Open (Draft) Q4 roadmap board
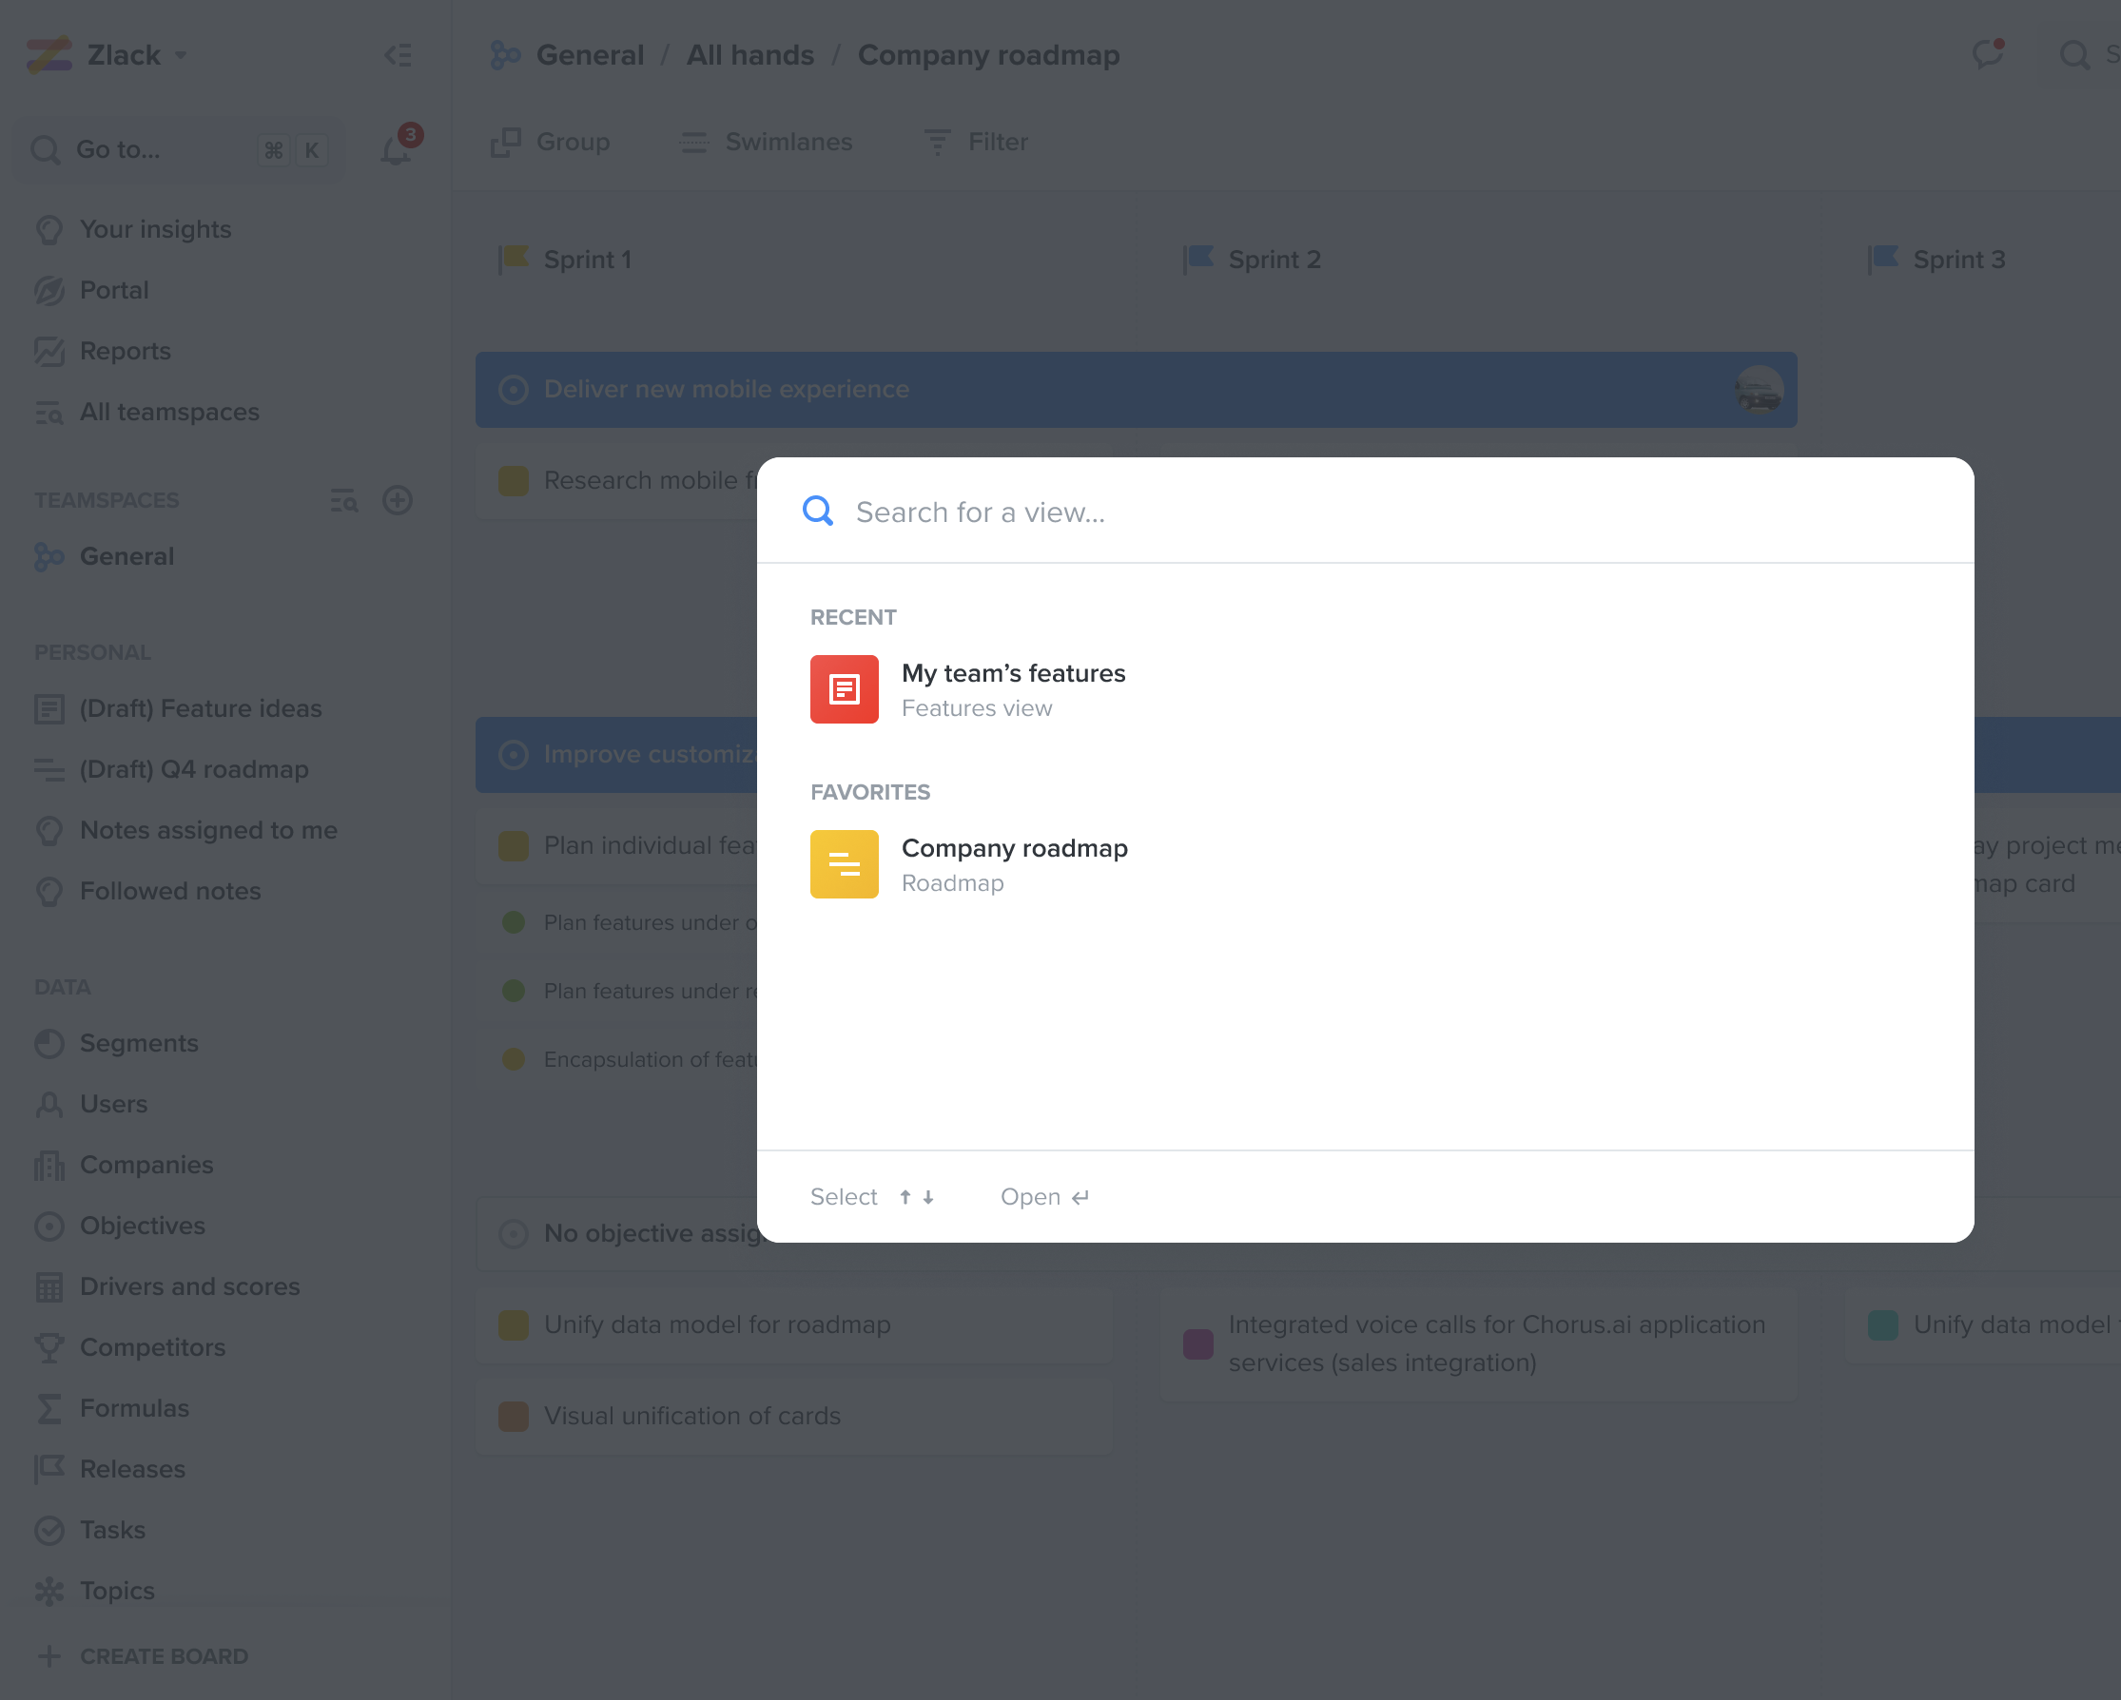 (194, 770)
